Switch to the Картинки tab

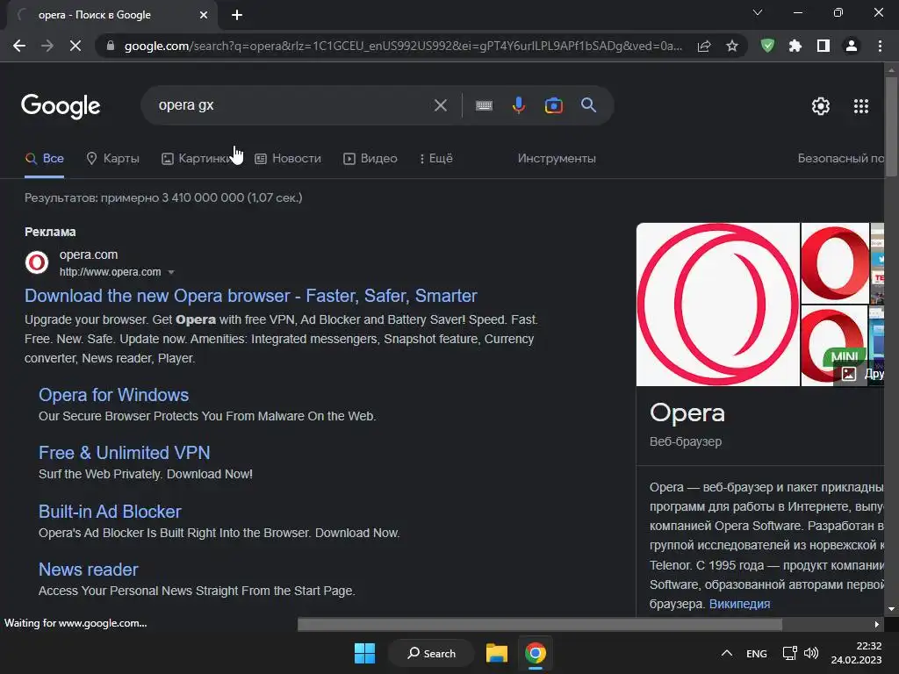click(195, 159)
